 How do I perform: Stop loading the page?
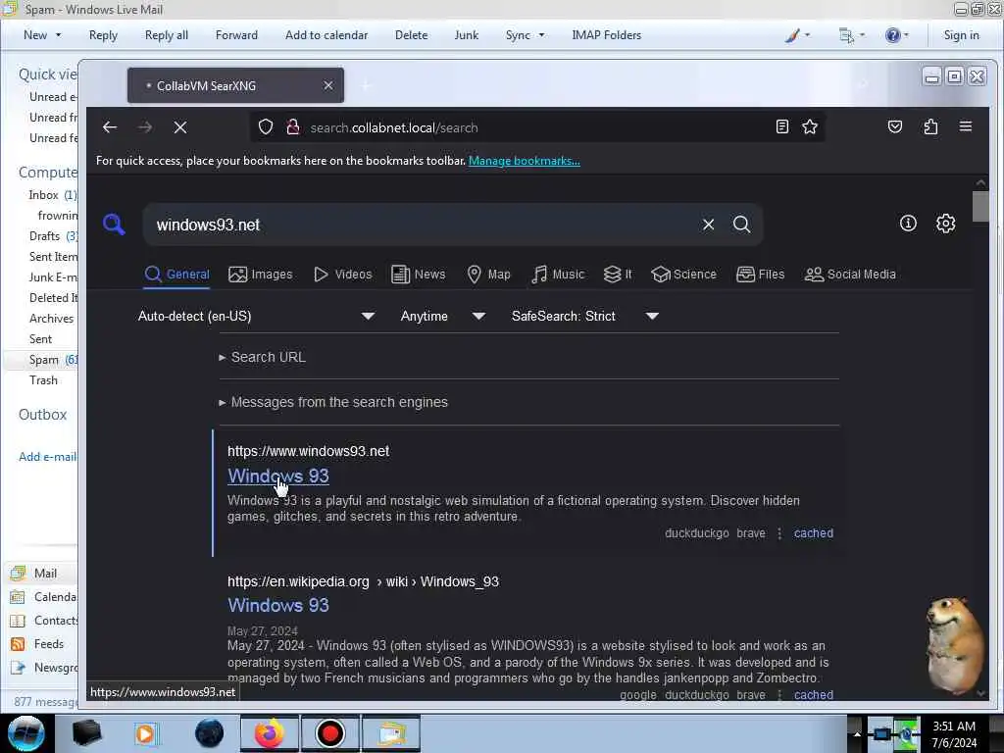coord(180,127)
